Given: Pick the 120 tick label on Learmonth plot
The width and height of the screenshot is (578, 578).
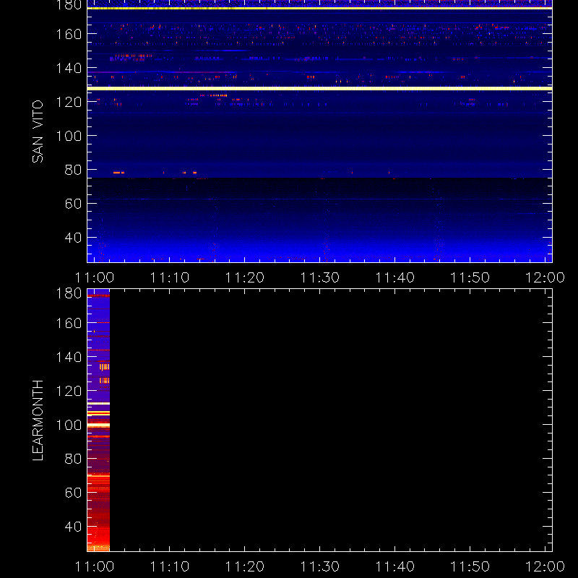Looking at the screenshot, I should coord(69,391).
